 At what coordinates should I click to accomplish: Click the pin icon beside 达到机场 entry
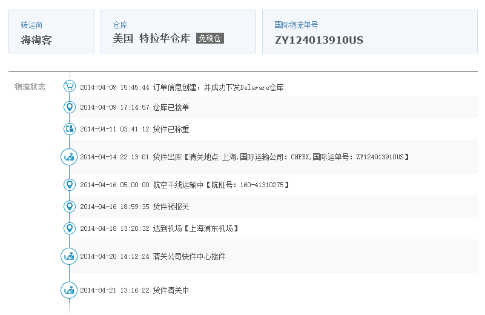pyautogui.click(x=70, y=228)
